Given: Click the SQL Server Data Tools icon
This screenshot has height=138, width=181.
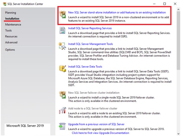Looking at the screenshot, I should click(x=63, y=68).
